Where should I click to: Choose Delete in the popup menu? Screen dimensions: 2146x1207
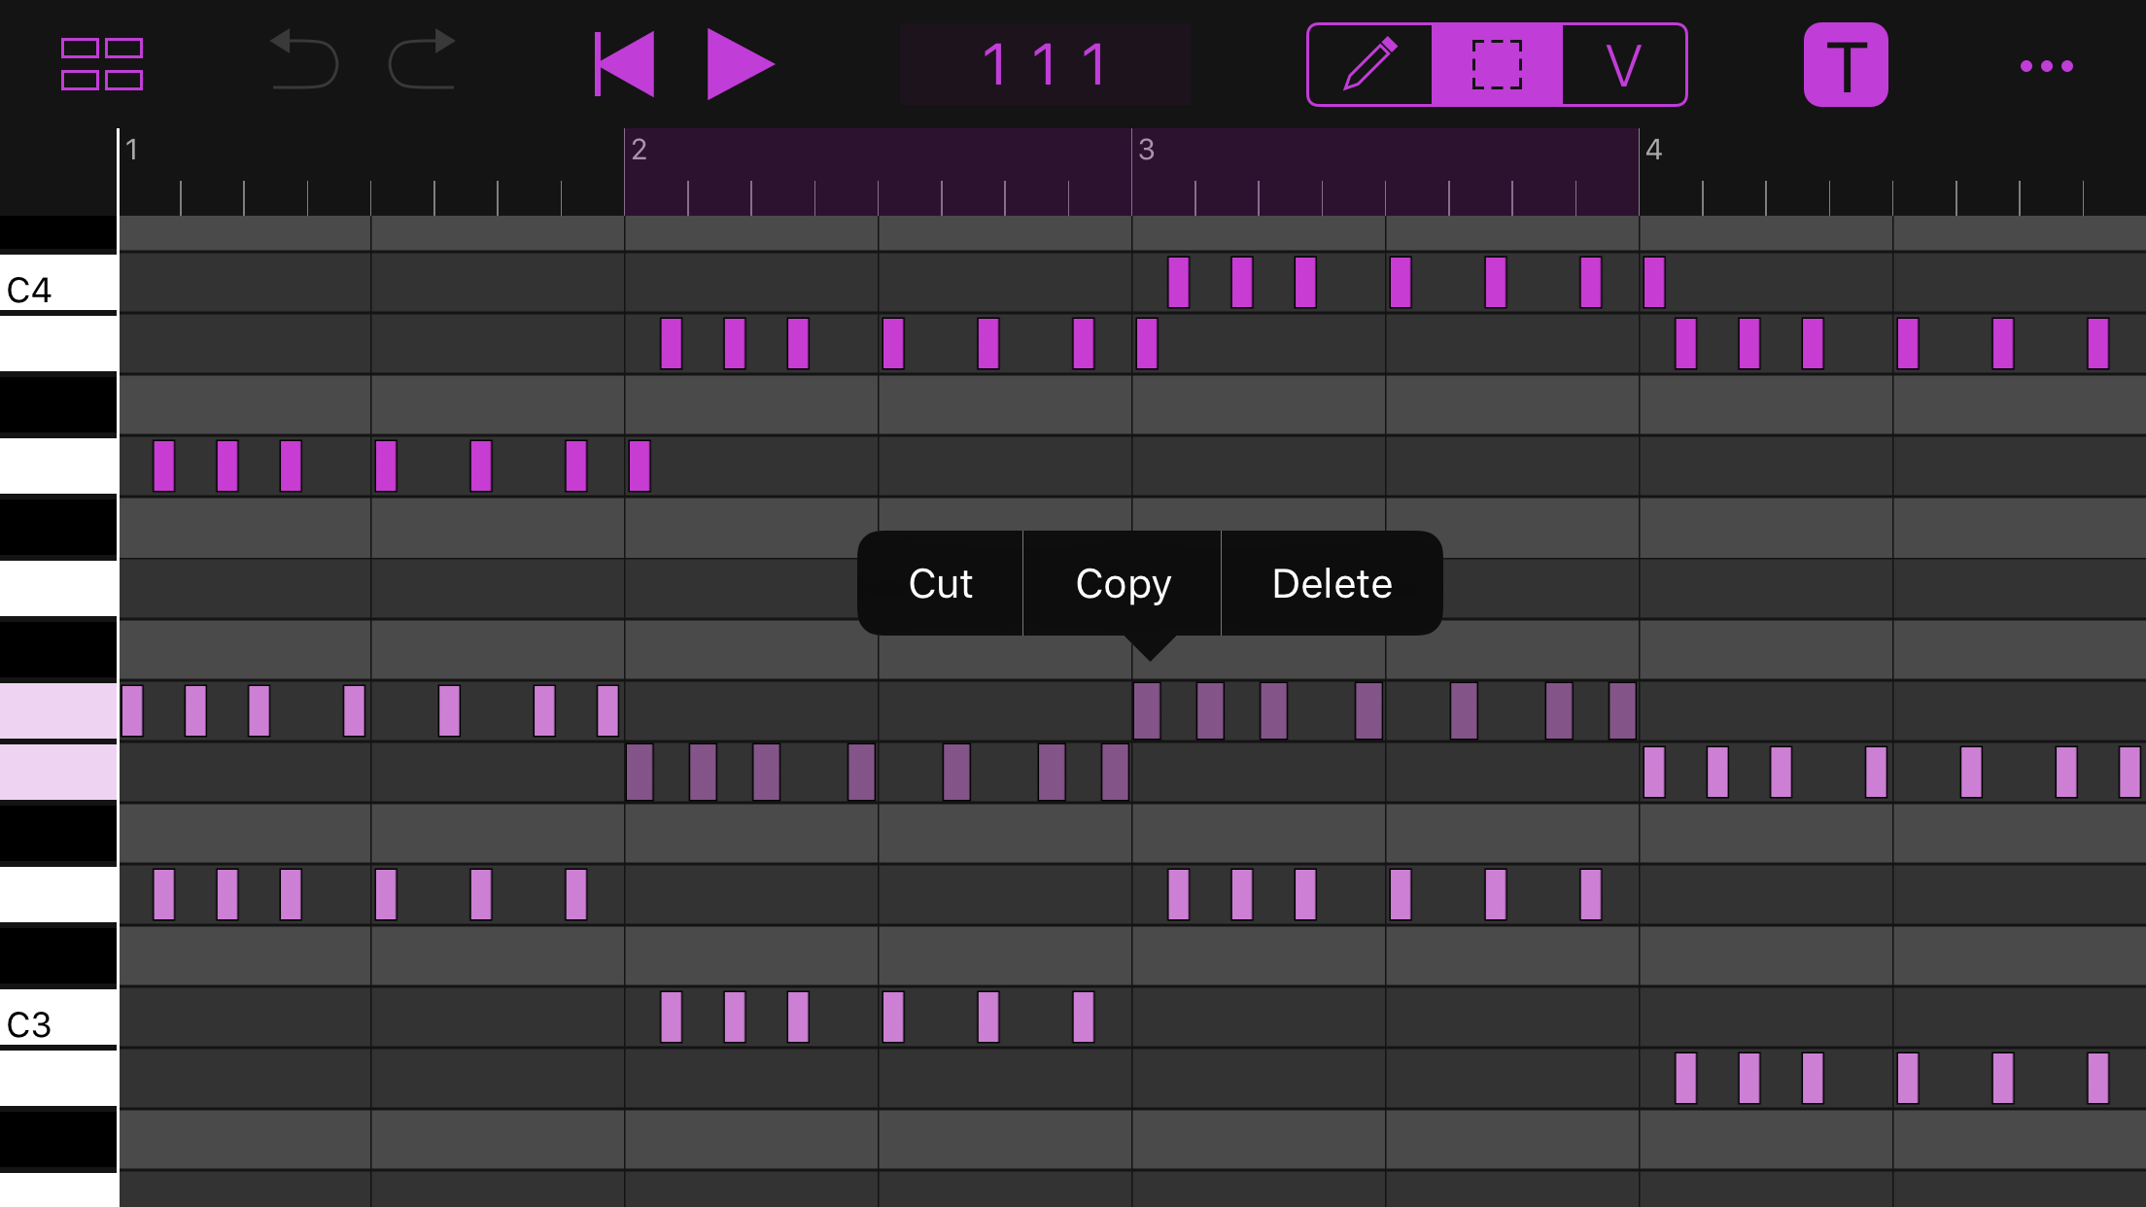pos(1332,583)
